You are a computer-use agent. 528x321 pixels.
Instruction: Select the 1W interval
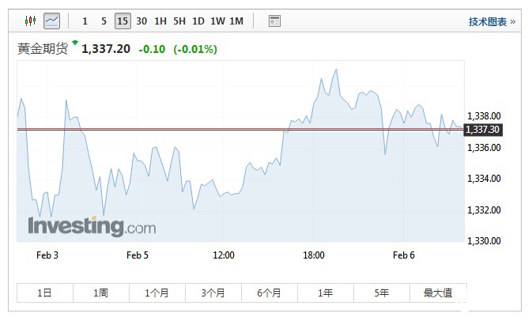click(217, 21)
